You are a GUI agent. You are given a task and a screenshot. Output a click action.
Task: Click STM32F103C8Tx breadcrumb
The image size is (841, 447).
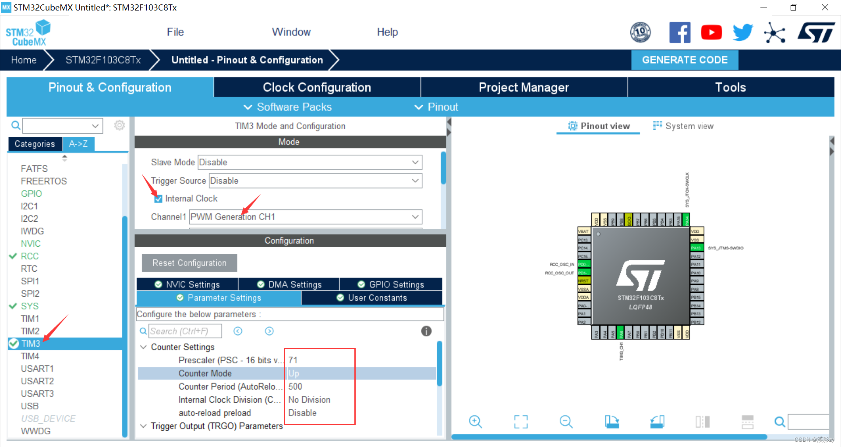pos(103,60)
